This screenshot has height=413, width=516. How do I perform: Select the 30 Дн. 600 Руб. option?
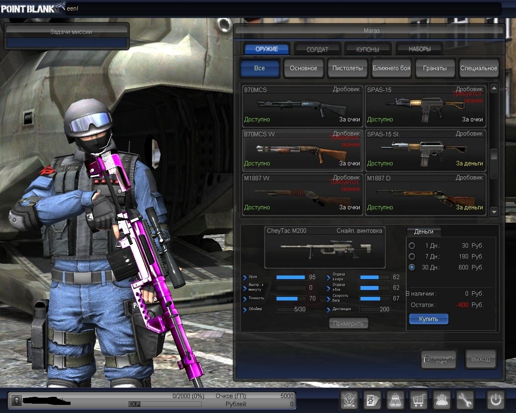tap(412, 267)
